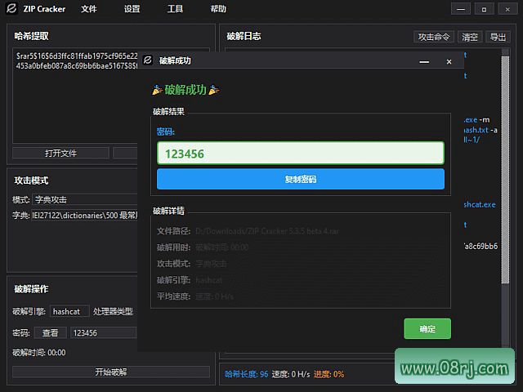Open the 工具 menu
The image size is (523, 392).
[x=175, y=9]
